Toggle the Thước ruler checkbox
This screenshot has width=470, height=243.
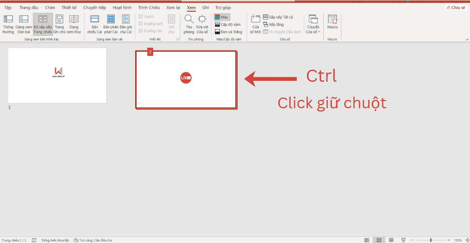[x=147, y=17]
